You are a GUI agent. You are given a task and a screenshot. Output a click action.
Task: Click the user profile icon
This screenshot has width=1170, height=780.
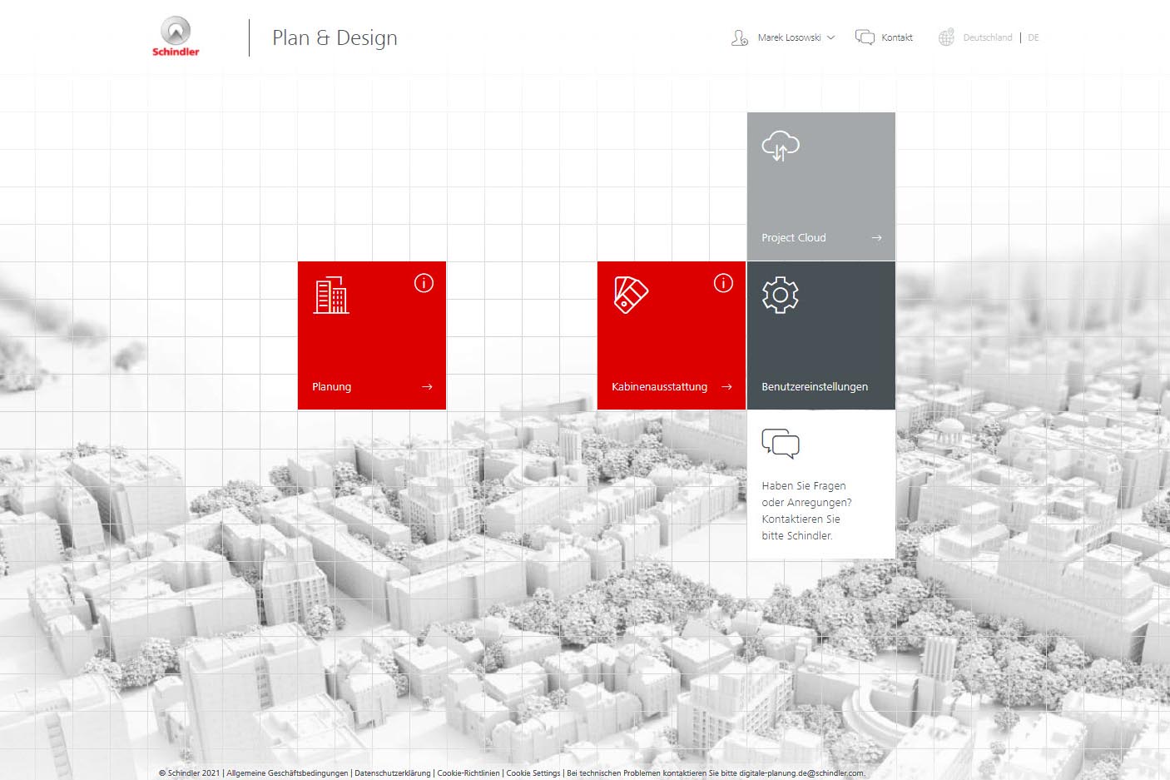click(x=739, y=37)
